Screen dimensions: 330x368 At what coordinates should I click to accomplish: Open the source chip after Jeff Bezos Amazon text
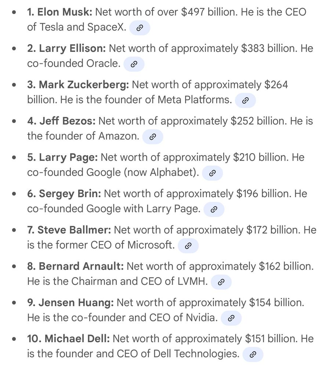click(153, 137)
